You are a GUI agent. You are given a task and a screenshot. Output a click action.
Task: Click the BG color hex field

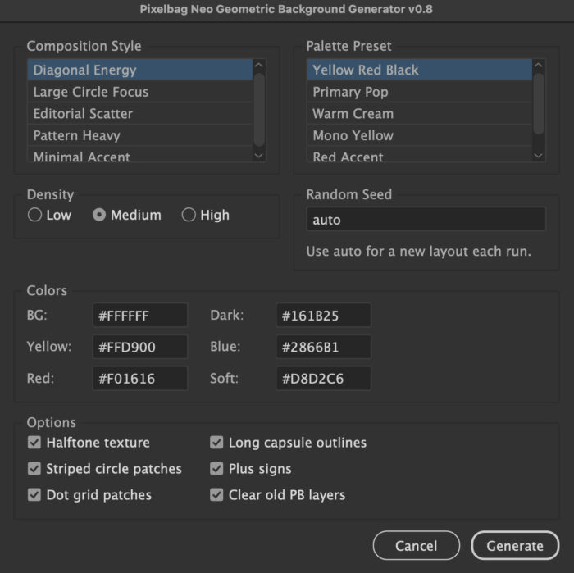pos(140,315)
